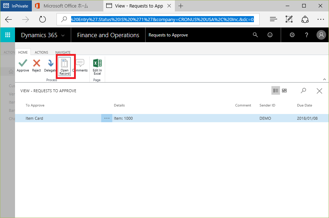Image resolution: width=329 pixels, height=218 pixels.
Task: Select the ACTIONS ribbon tab
Action: (41, 52)
